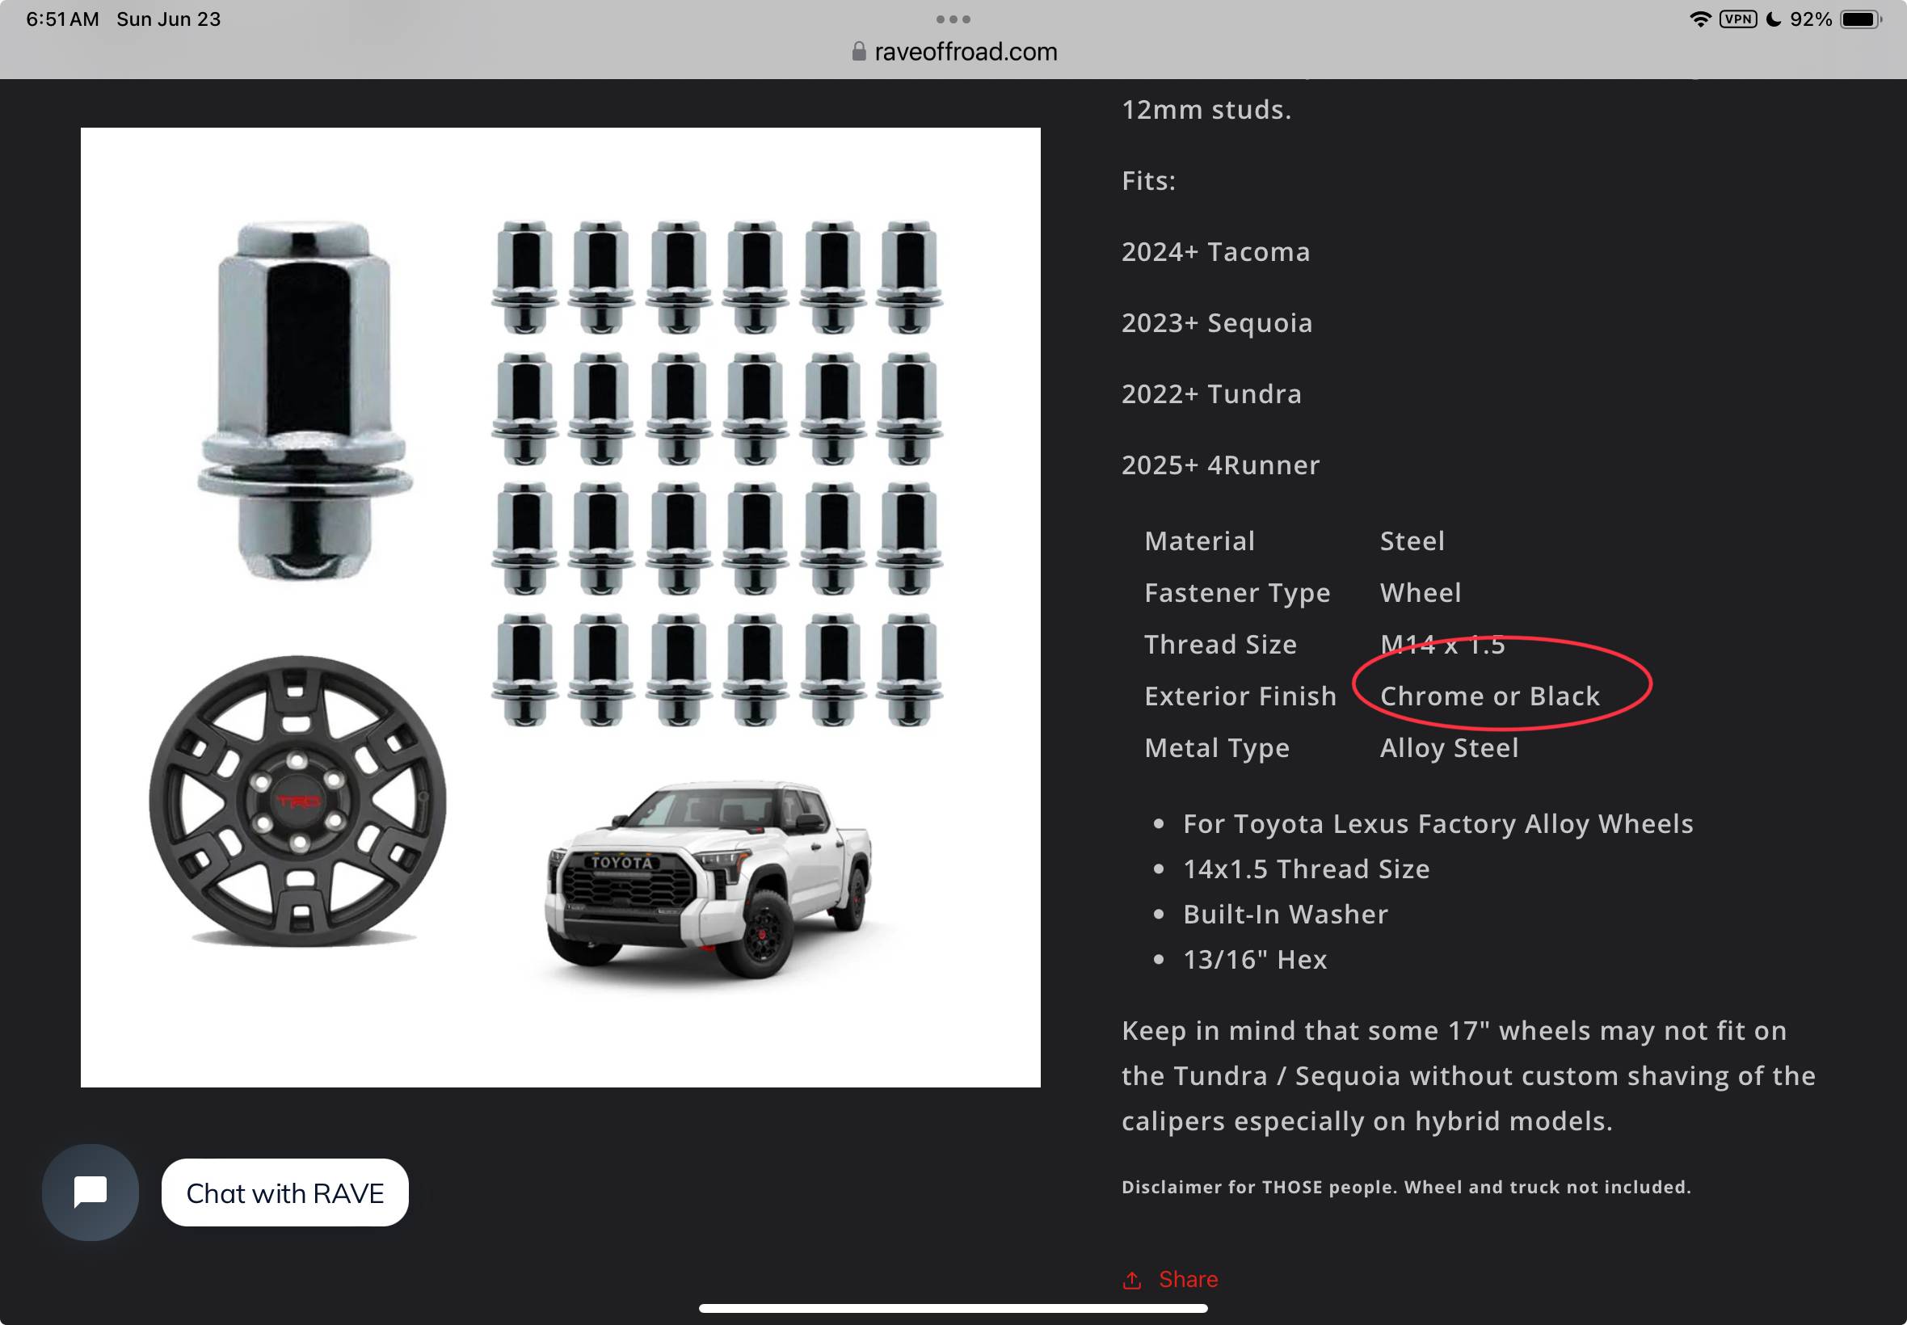
Task: Tap the three-dot multitasking menu
Action: tap(953, 19)
